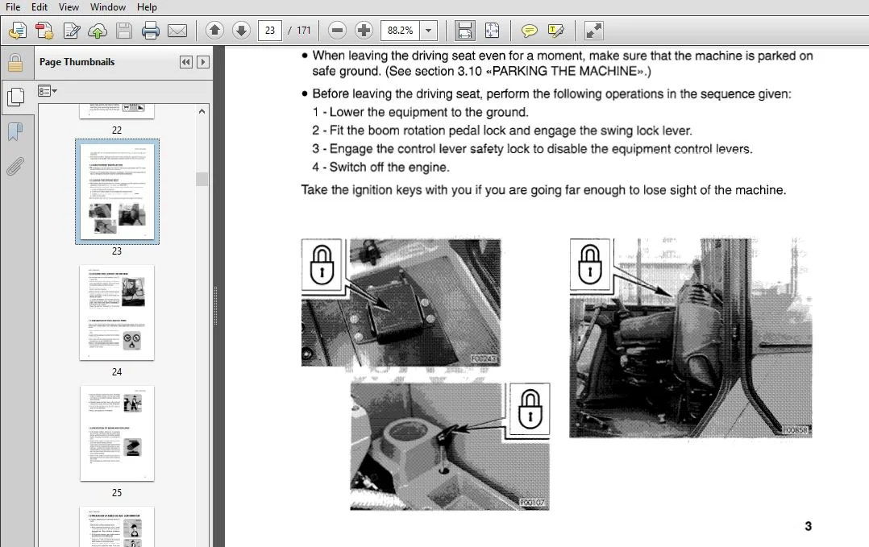Open the Window menu

click(x=107, y=7)
